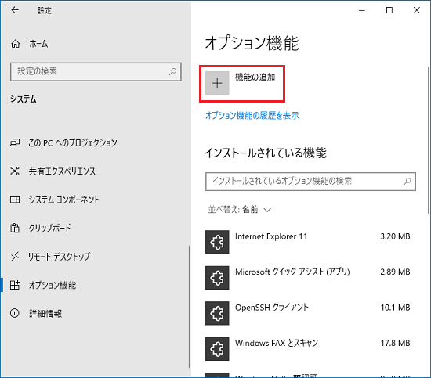Click the OpenSSH クライアント puzzle icon
Image resolution: width=431 pixels, height=378 pixels.
click(217, 313)
